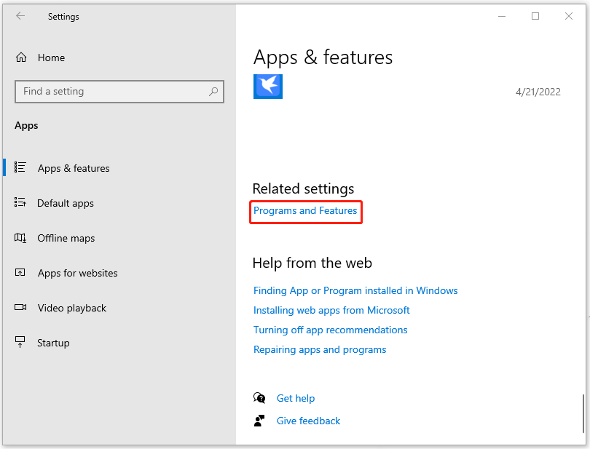Click the search magnifier icon
The height and width of the screenshot is (449, 590).
coord(213,92)
